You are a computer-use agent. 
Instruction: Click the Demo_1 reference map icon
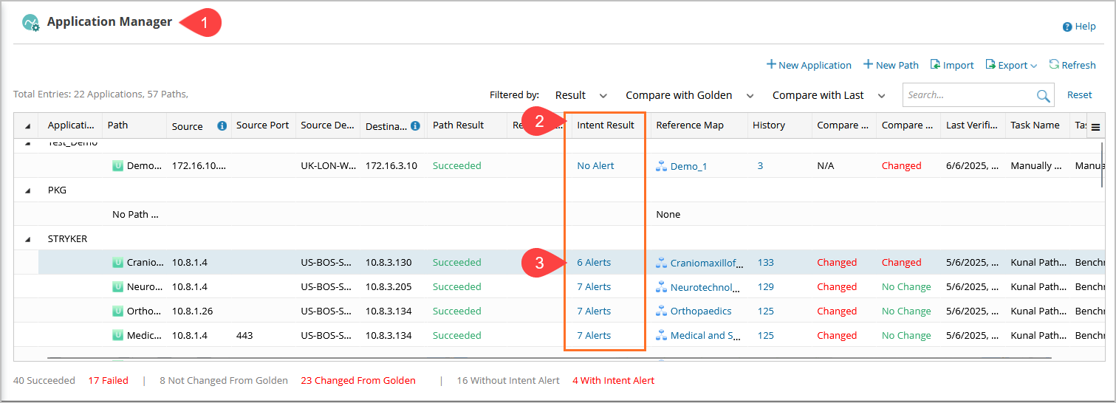click(x=661, y=166)
